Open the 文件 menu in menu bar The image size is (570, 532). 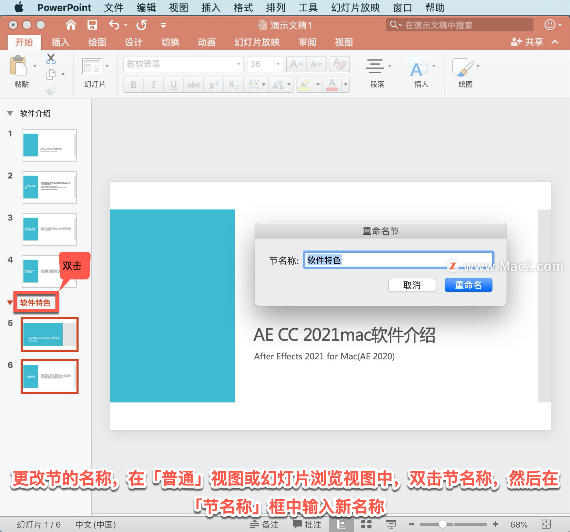coord(114,8)
